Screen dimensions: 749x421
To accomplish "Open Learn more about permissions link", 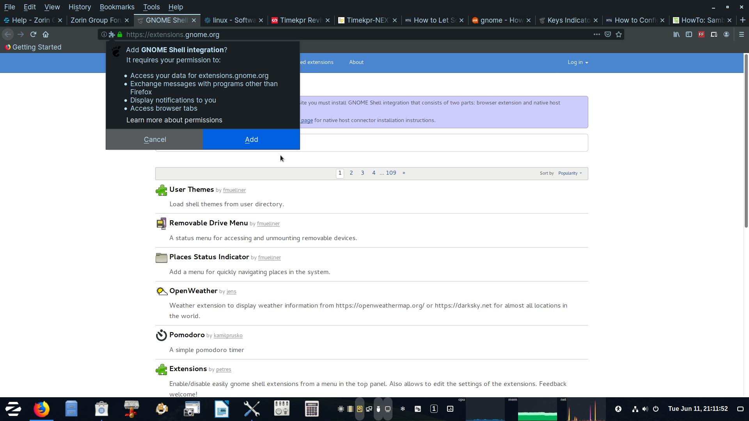I will pos(174,120).
